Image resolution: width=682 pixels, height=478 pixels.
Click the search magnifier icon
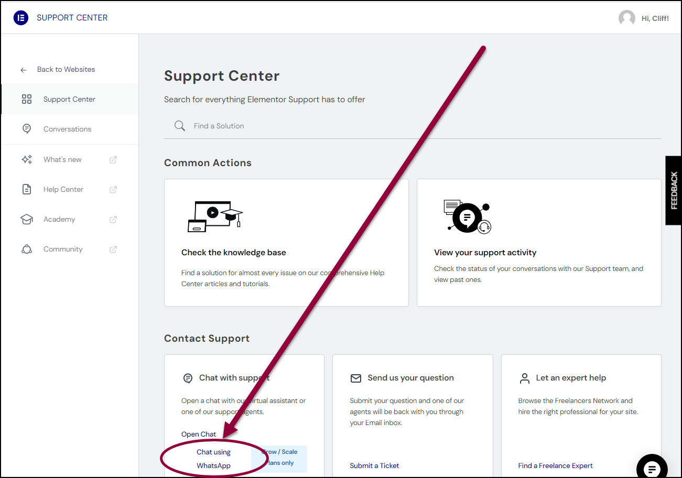(x=180, y=126)
